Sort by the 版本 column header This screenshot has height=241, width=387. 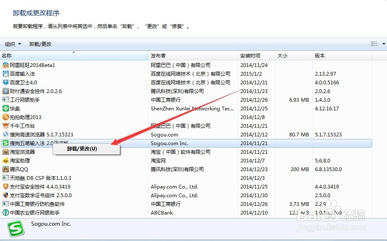pos(342,56)
